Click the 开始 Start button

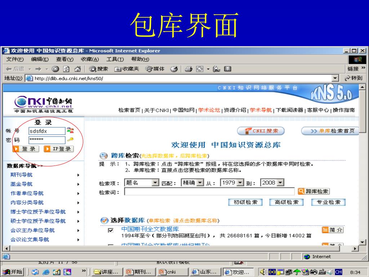(x=13, y=272)
